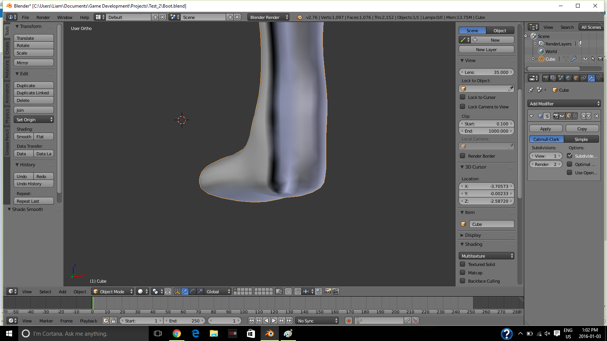Open the Scene properties tab icon

point(561,78)
